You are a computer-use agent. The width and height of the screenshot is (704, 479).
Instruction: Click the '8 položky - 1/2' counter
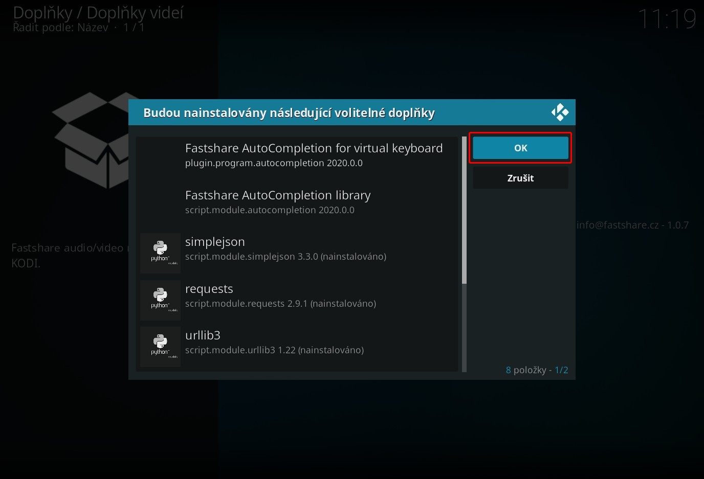[537, 370]
